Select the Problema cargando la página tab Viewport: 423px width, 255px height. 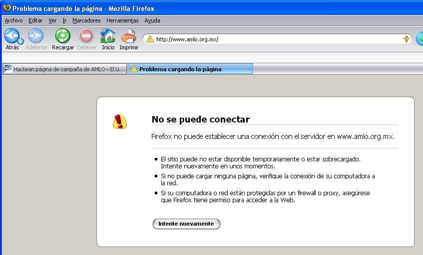(x=190, y=69)
